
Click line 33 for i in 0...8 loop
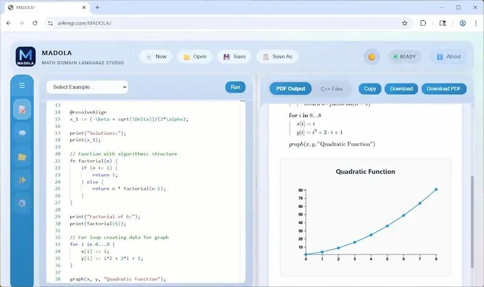pyautogui.click(x=93, y=244)
